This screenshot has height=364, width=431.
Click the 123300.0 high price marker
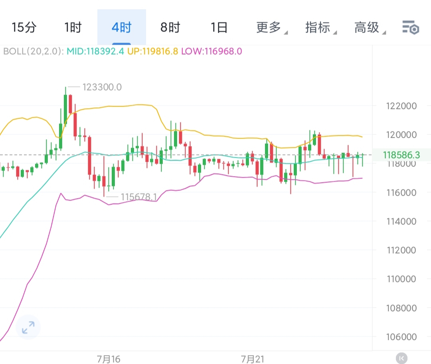coord(102,87)
